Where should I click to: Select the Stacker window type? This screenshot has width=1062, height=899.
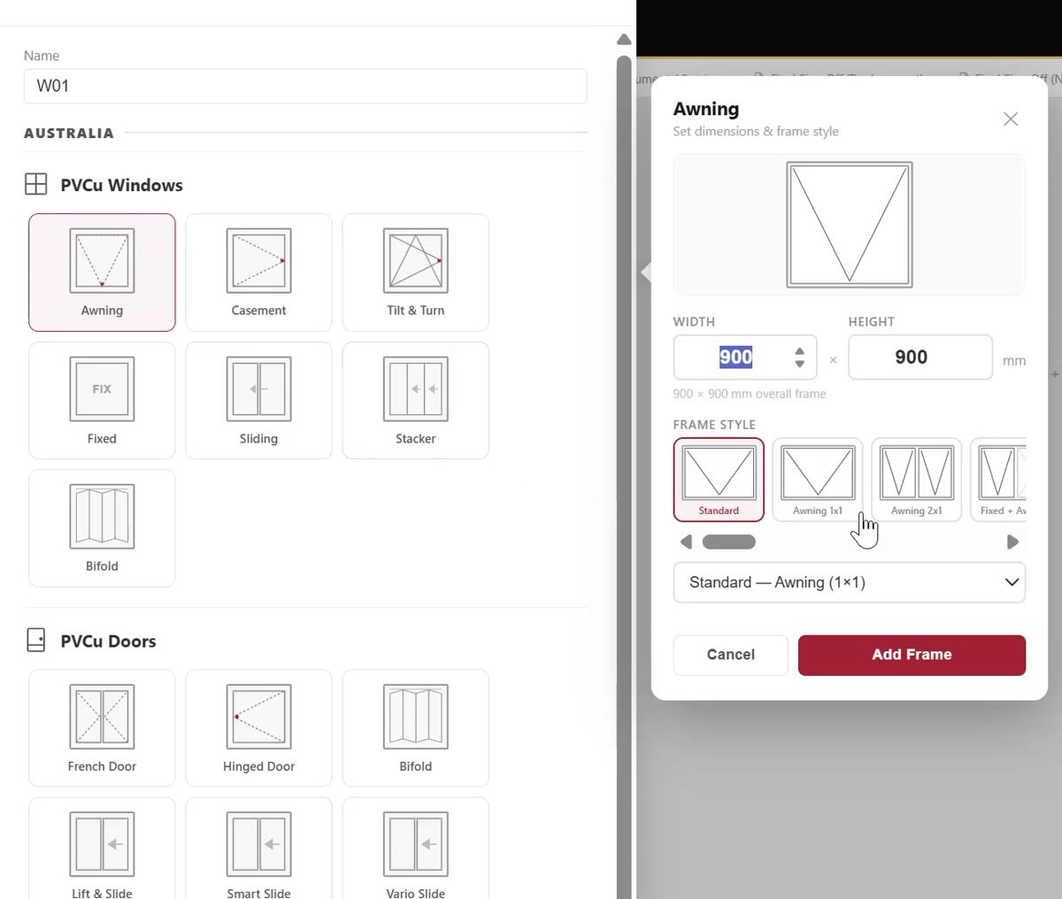pyautogui.click(x=415, y=400)
